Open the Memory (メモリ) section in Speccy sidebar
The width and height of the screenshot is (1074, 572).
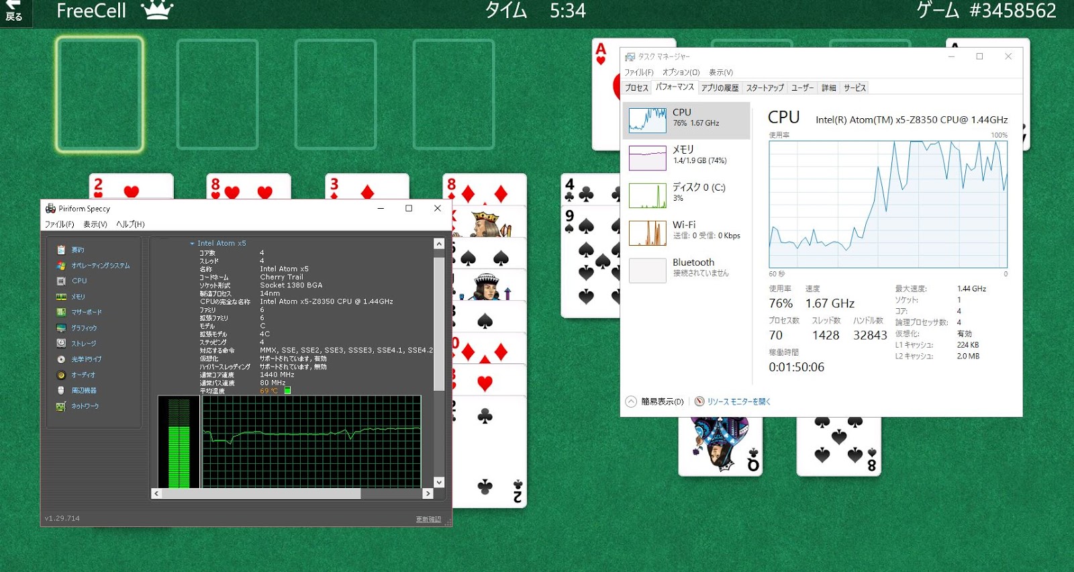tap(70, 296)
